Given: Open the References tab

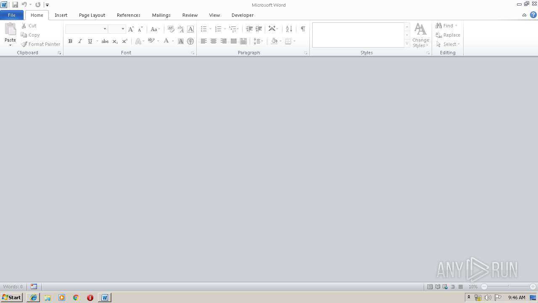Looking at the screenshot, I should tap(129, 15).
